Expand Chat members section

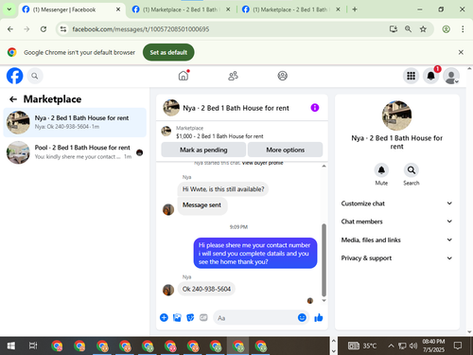point(396,222)
